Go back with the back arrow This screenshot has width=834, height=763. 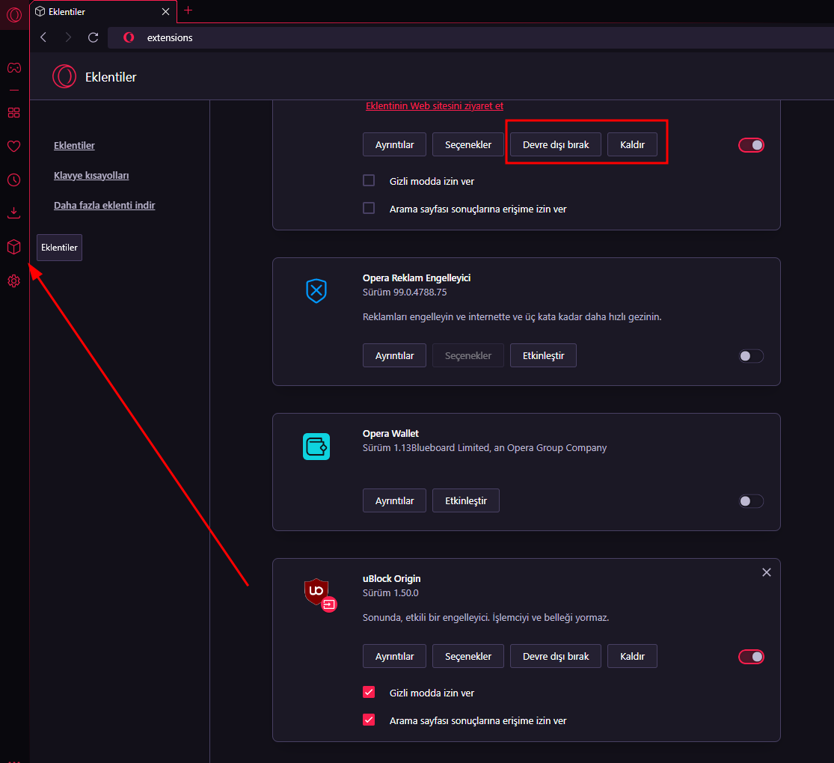43,37
